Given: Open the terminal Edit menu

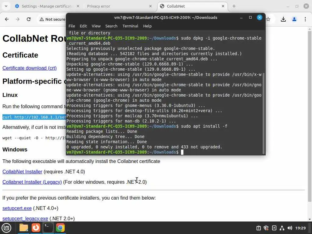Looking at the screenshot, I should [83, 26].
